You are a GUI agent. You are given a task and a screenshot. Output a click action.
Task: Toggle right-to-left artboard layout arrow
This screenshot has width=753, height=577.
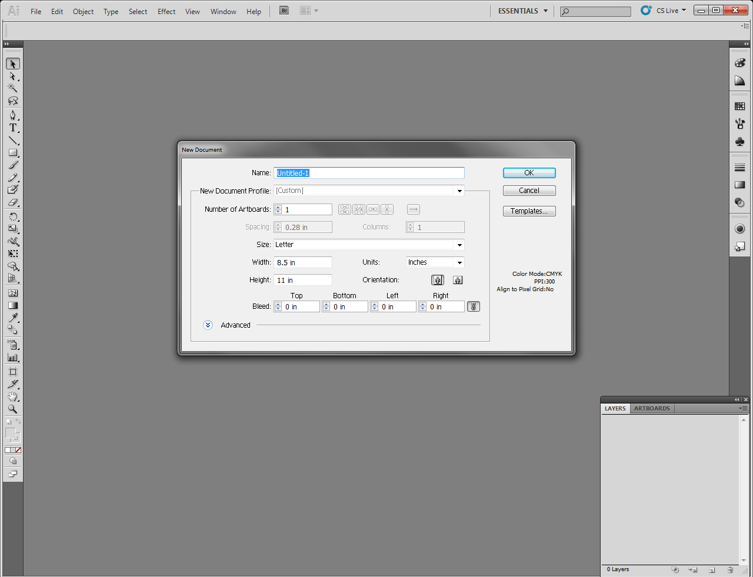414,209
